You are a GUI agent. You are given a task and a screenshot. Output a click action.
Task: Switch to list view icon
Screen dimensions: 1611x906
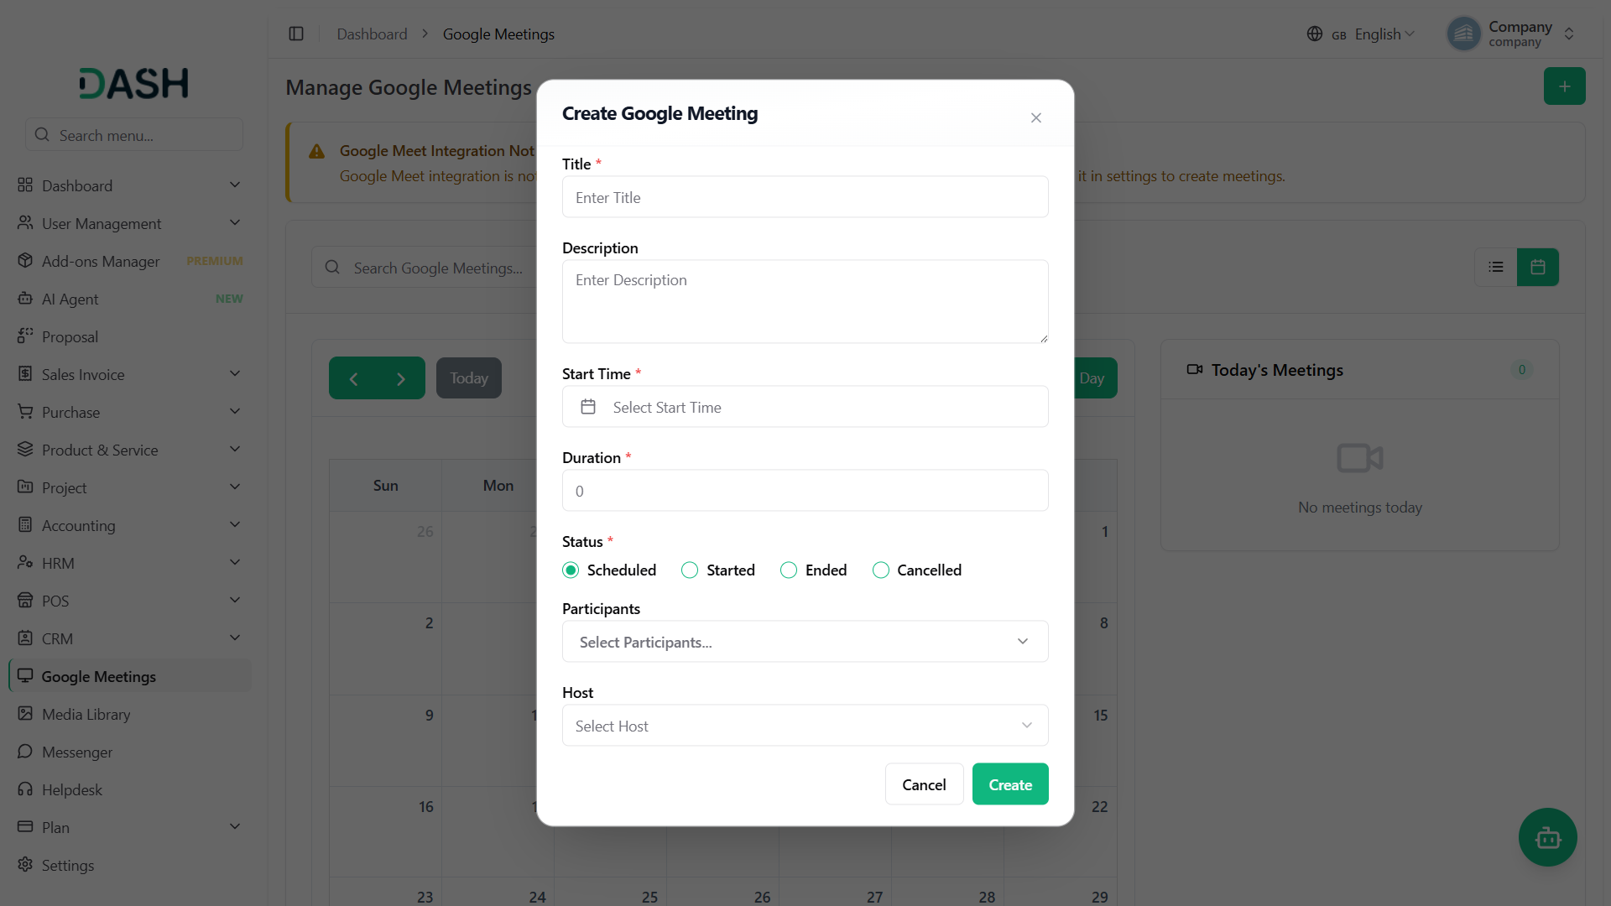click(1496, 267)
